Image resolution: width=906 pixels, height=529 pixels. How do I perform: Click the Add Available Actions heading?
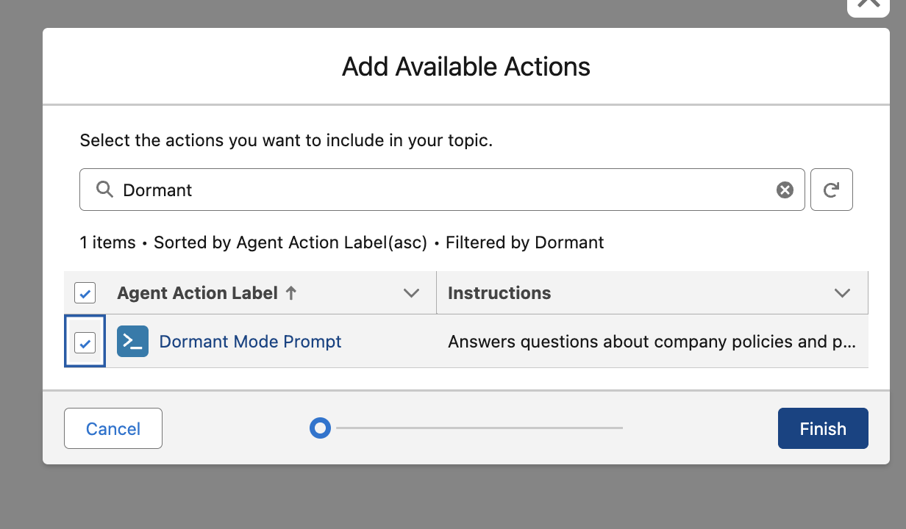pos(466,67)
